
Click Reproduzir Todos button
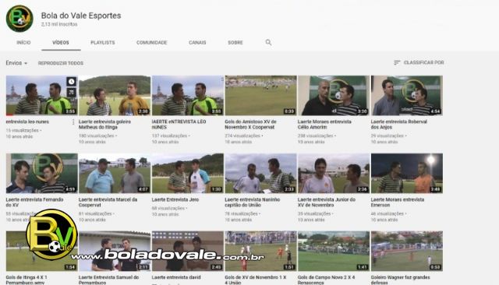pos(61,63)
